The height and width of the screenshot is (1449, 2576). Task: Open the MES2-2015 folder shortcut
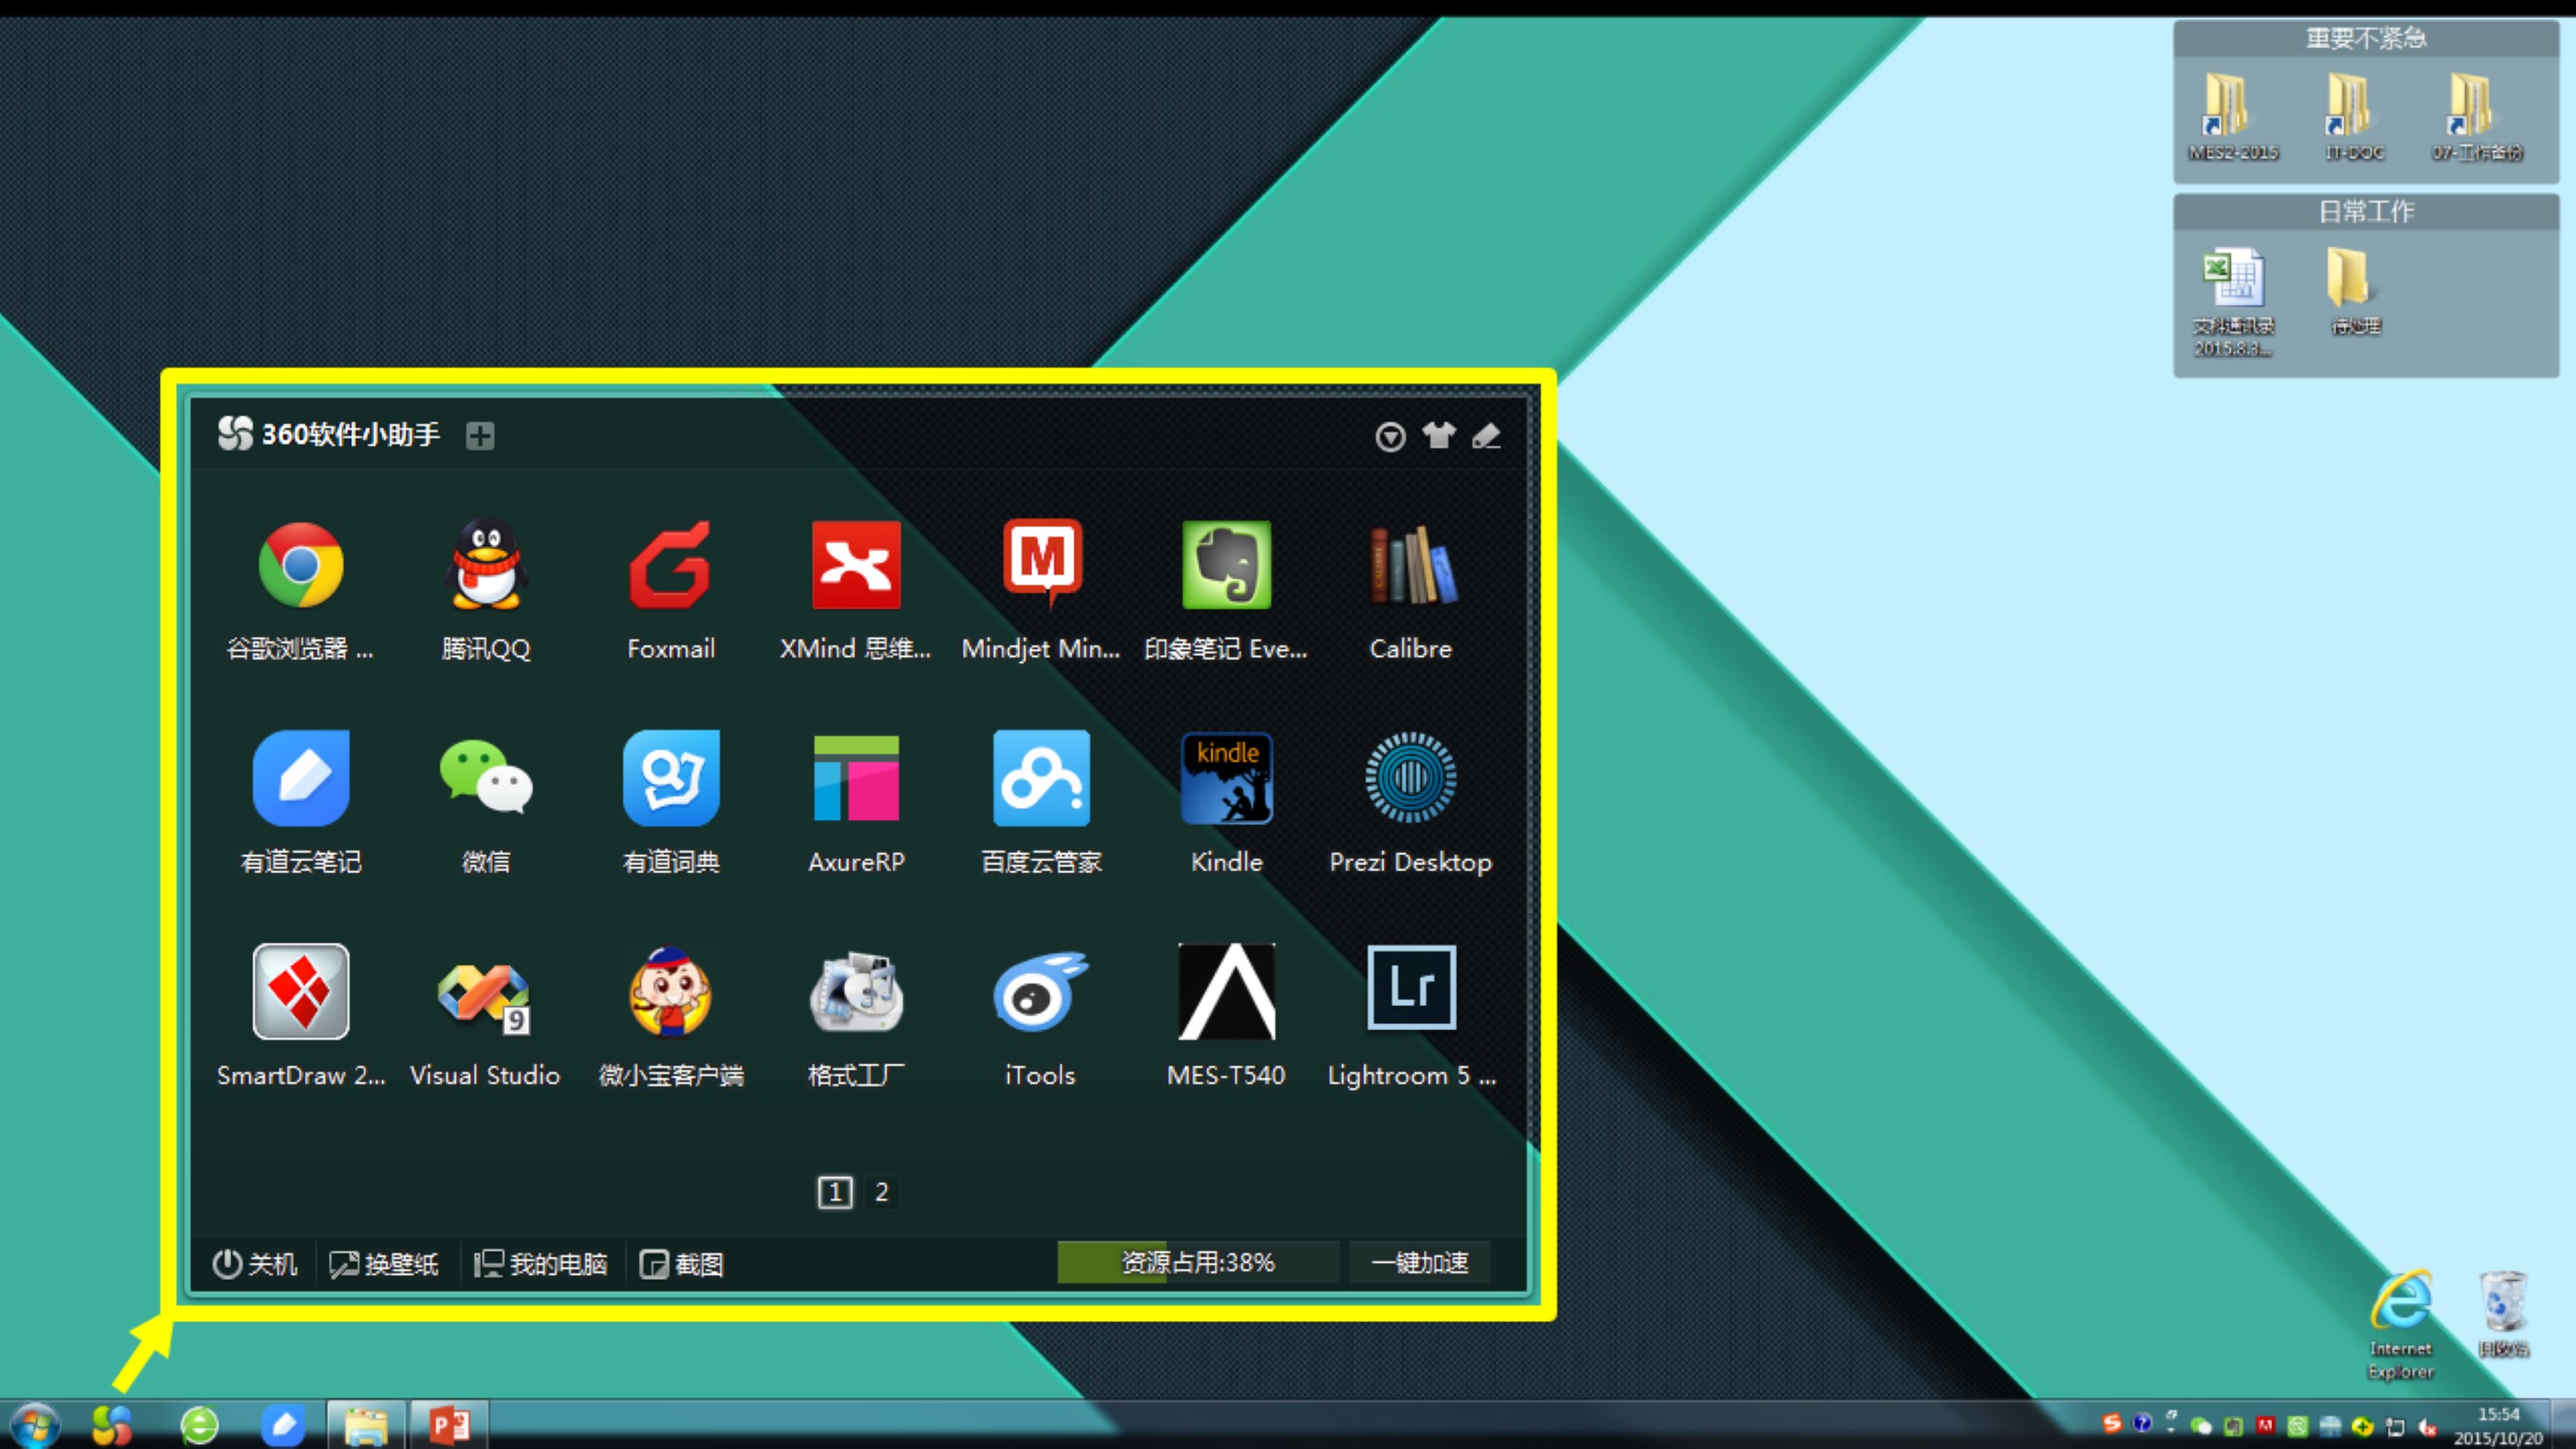tap(2232, 116)
